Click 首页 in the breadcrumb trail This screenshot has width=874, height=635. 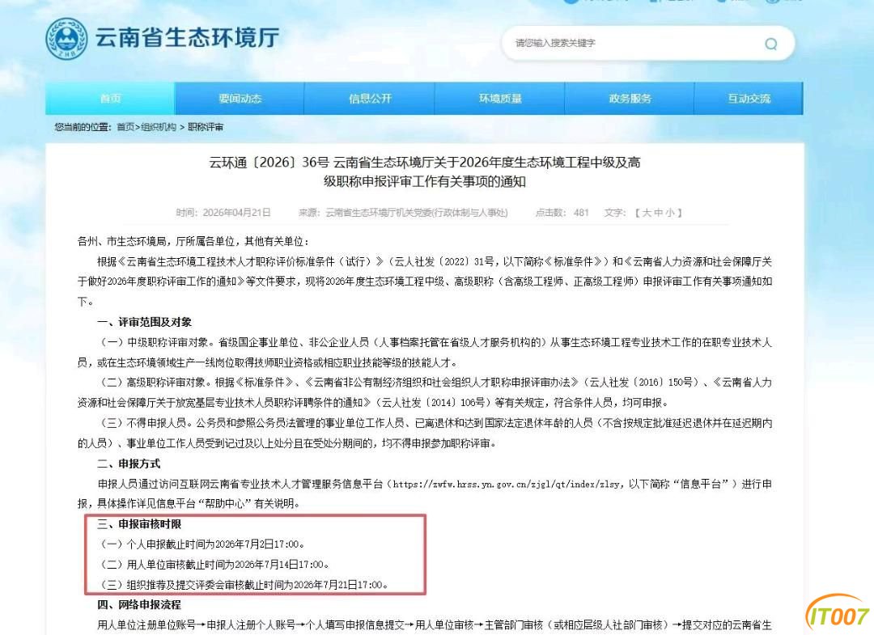point(125,127)
